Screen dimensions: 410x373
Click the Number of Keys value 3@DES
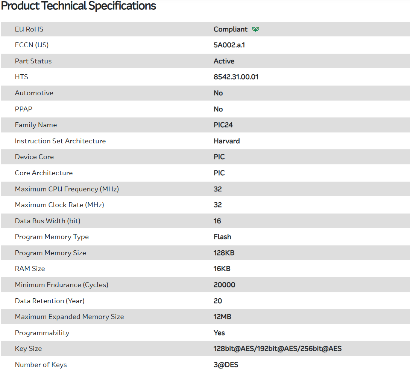(226, 365)
